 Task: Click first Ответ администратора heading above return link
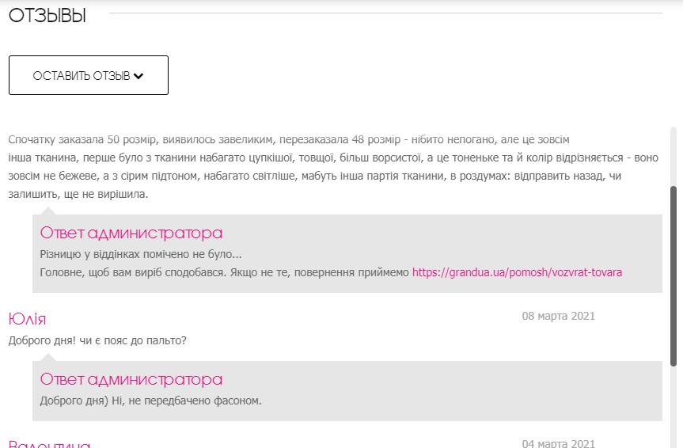[131, 233]
